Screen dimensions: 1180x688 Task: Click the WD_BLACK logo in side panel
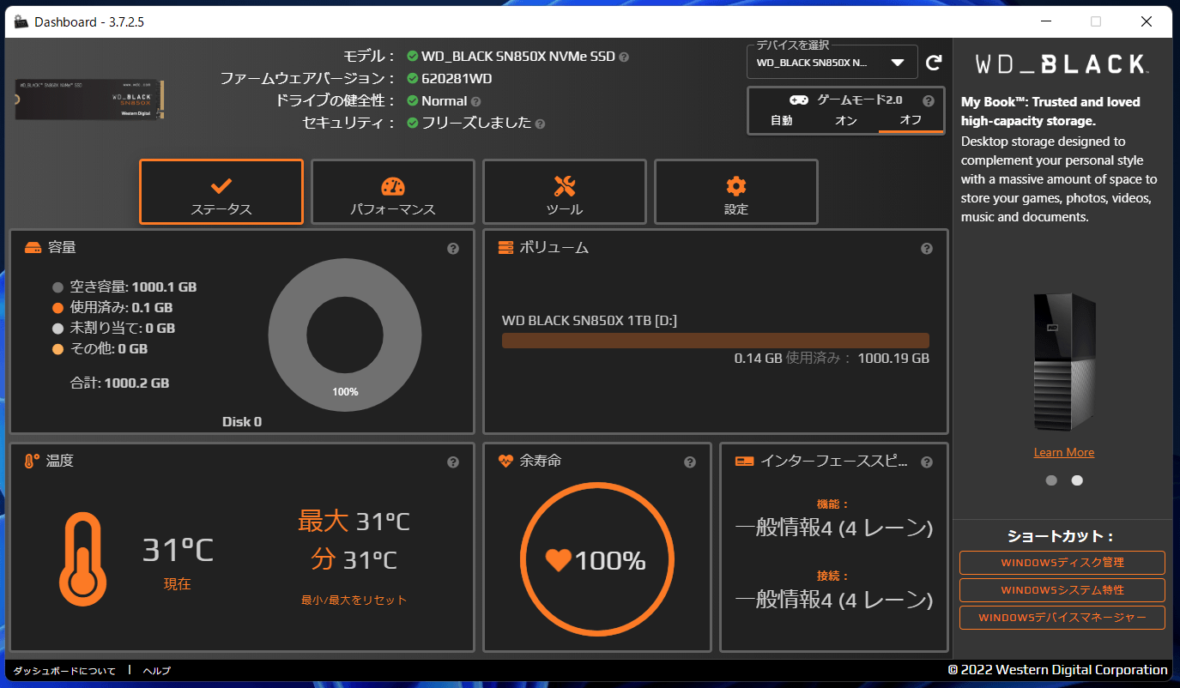[1062, 64]
